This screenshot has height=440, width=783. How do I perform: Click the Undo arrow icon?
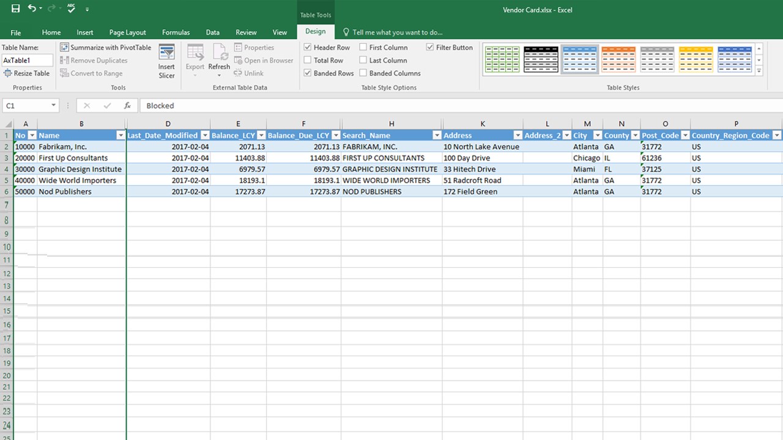[x=32, y=9]
